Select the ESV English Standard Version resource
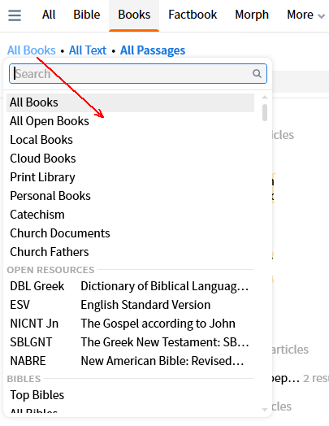This screenshot has height=426, width=329. tap(130, 305)
